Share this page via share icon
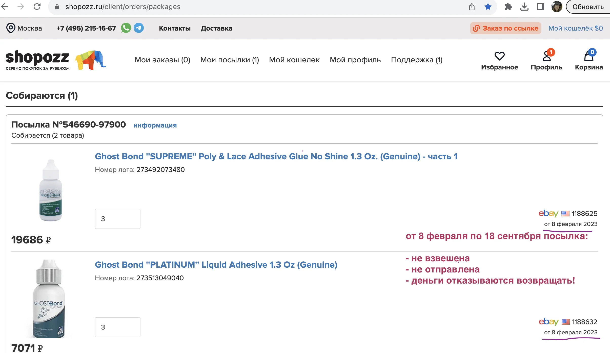Viewport: 610px width, 353px height. (472, 7)
